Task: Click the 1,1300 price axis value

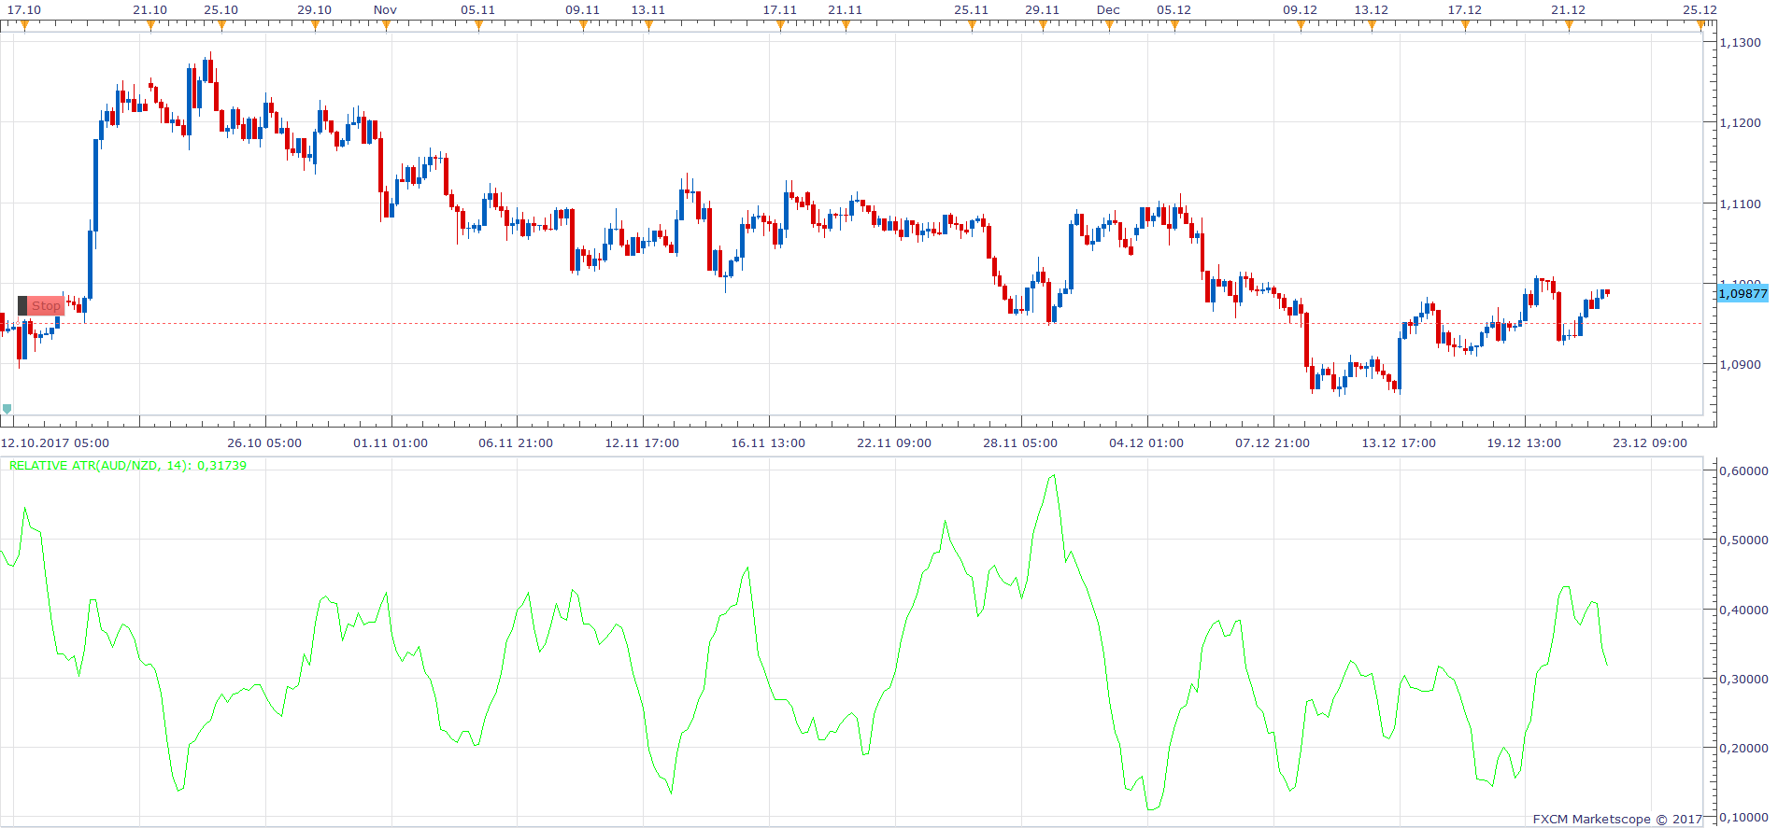Action: (1741, 42)
